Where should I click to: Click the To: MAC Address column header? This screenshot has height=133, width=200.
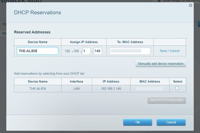tap(130, 42)
